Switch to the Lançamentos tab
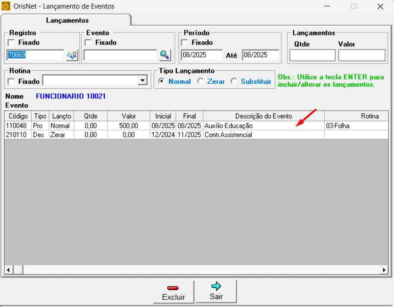The image size is (394, 307). tap(67, 20)
